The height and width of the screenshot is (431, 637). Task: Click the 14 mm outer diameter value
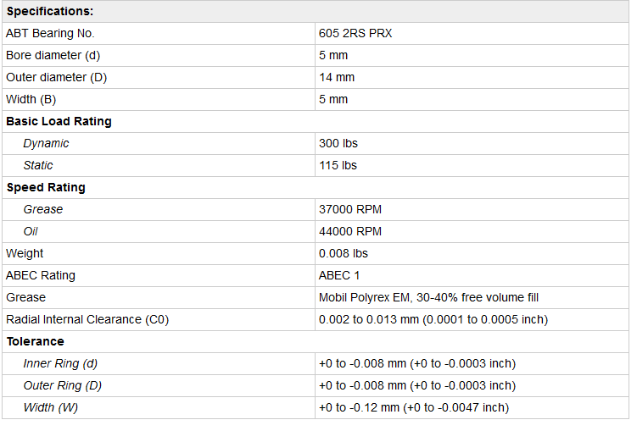click(x=337, y=77)
